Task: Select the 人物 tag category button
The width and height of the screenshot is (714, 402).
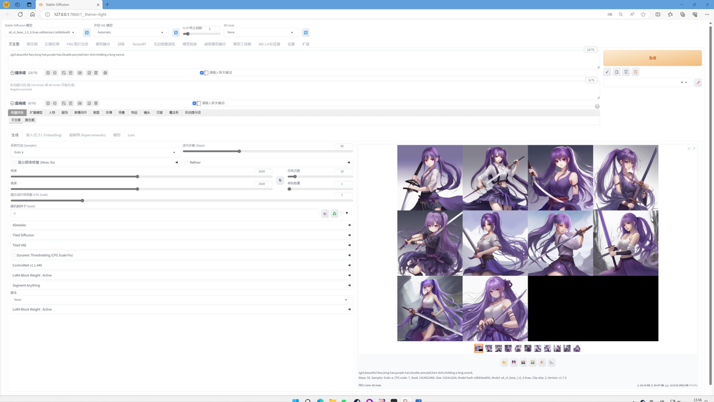Action: (52, 113)
